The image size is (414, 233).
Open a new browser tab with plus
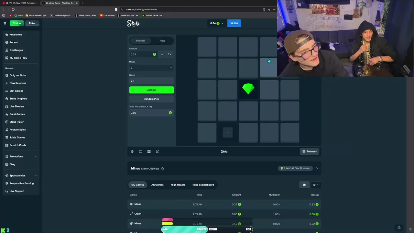82,3
